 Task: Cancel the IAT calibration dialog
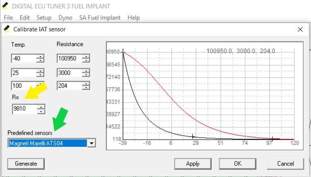[286, 164]
